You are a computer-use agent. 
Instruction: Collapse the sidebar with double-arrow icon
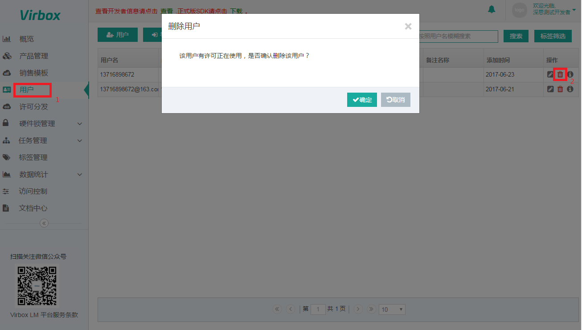point(44,223)
